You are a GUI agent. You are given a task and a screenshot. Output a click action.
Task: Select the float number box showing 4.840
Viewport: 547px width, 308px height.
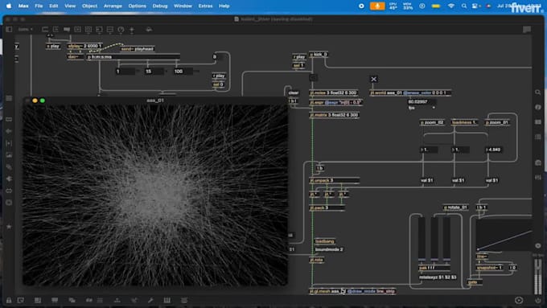(x=494, y=150)
